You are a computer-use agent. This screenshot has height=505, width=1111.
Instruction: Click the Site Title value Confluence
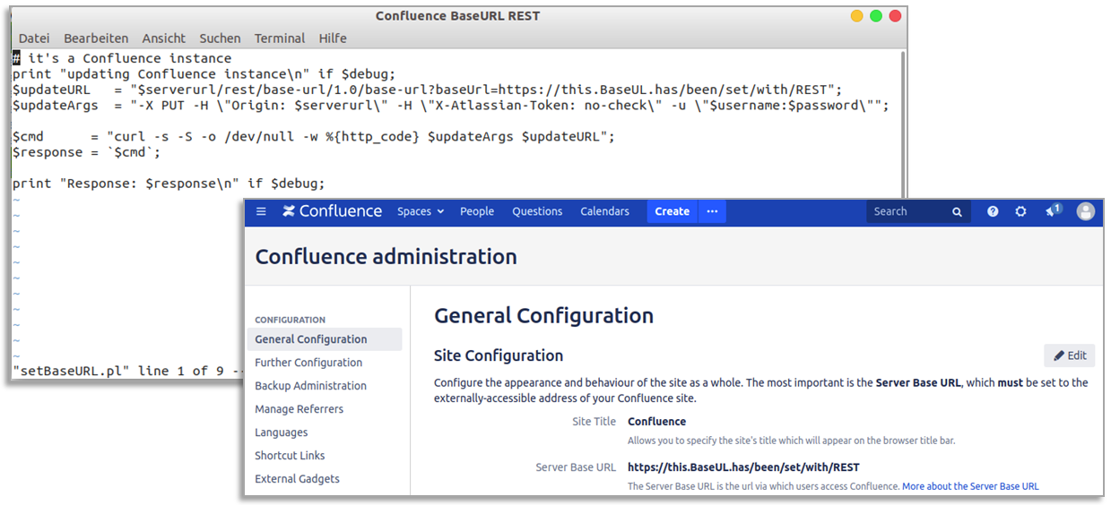click(x=656, y=422)
